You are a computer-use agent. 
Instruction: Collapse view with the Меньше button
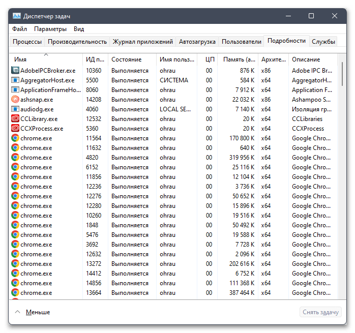tap(33, 312)
